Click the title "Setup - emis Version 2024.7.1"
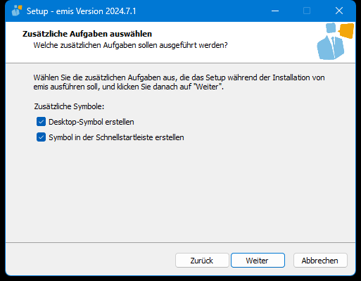The height and width of the screenshot is (281, 361). [81, 11]
